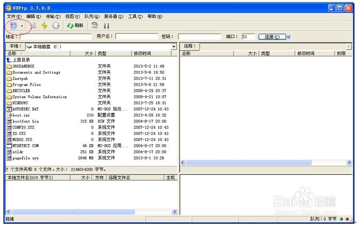Image resolution: width=357 pixels, height=225 pixels.
Task: Sort remote list by 权限 column
Action: (x=343, y=54)
